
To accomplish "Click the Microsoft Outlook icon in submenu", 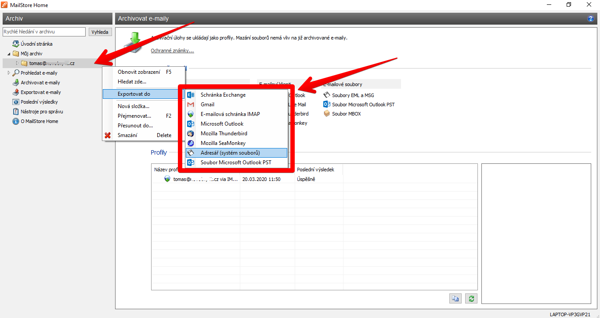I will (191, 124).
